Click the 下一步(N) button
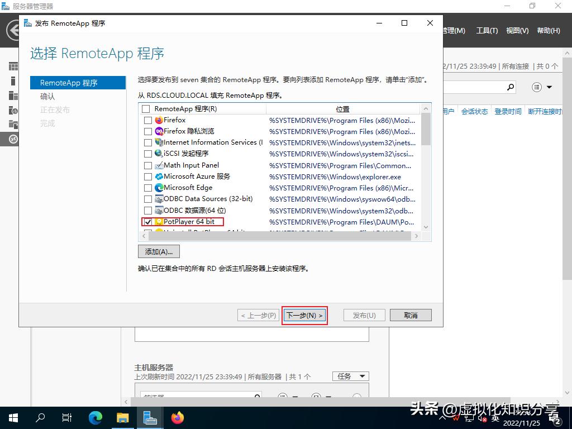The image size is (572, 429). pyautogui.click(x=304, y=314)
